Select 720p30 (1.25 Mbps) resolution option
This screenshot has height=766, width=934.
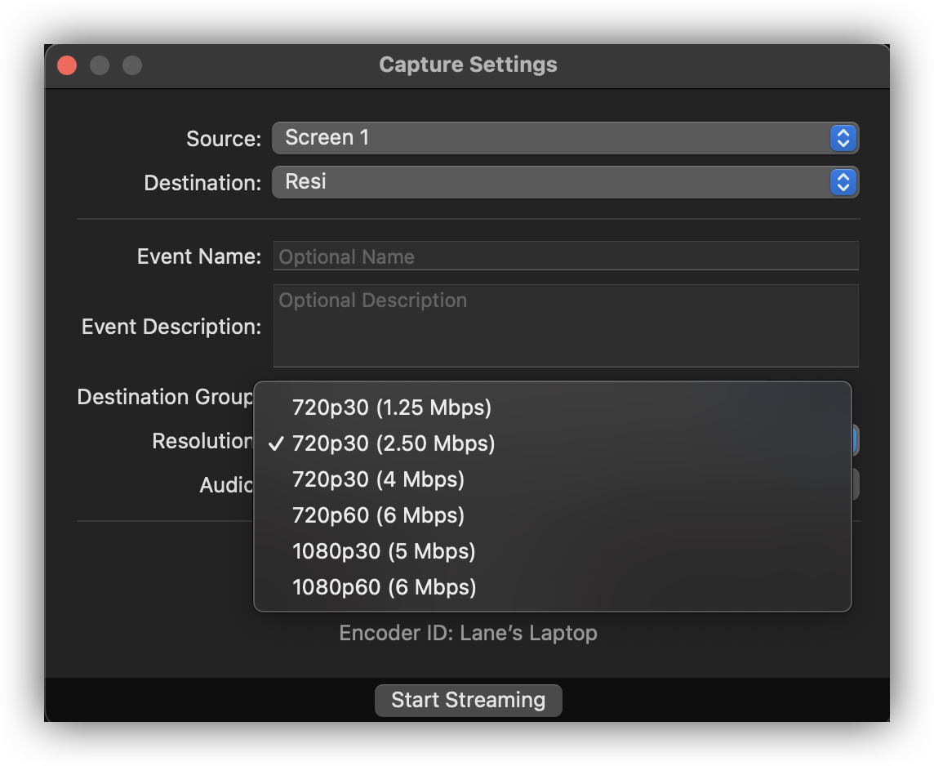point(392,407)
